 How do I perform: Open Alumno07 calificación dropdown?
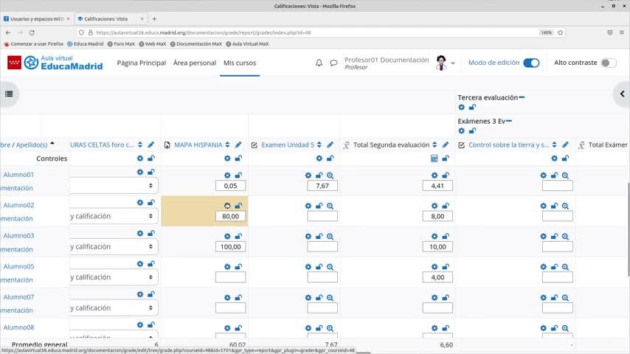(114, 308)
